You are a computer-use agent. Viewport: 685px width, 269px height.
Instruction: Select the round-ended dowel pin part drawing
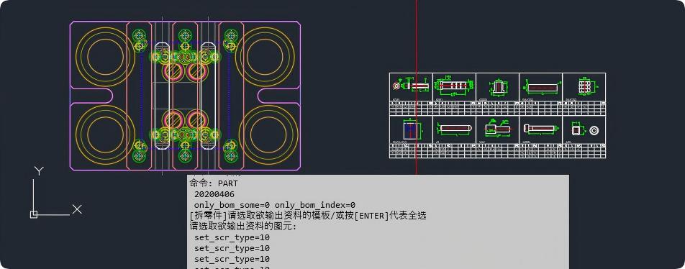[454, 129]
